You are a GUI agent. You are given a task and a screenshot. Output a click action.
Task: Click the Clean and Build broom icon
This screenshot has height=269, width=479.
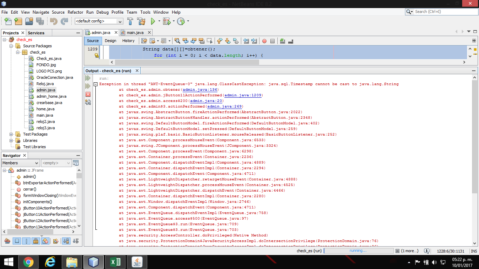pyautogui.click(x=141, y=21)
